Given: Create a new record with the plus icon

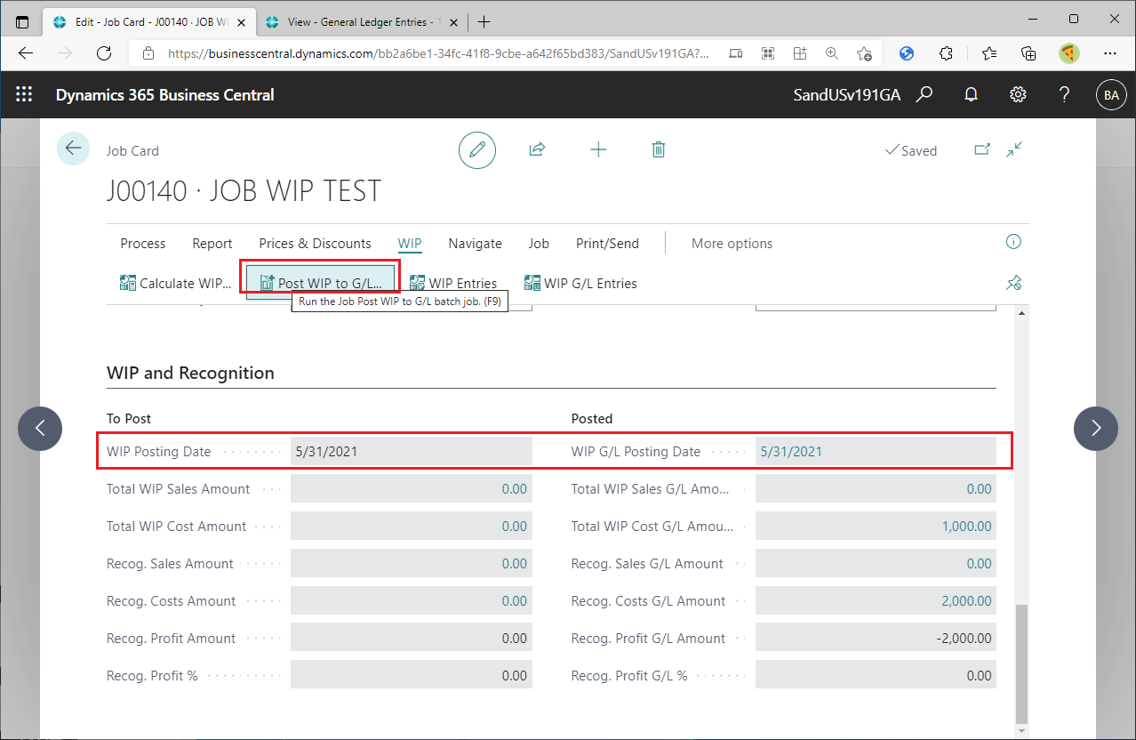Looking at the screenshot, I should click(597, 149).
